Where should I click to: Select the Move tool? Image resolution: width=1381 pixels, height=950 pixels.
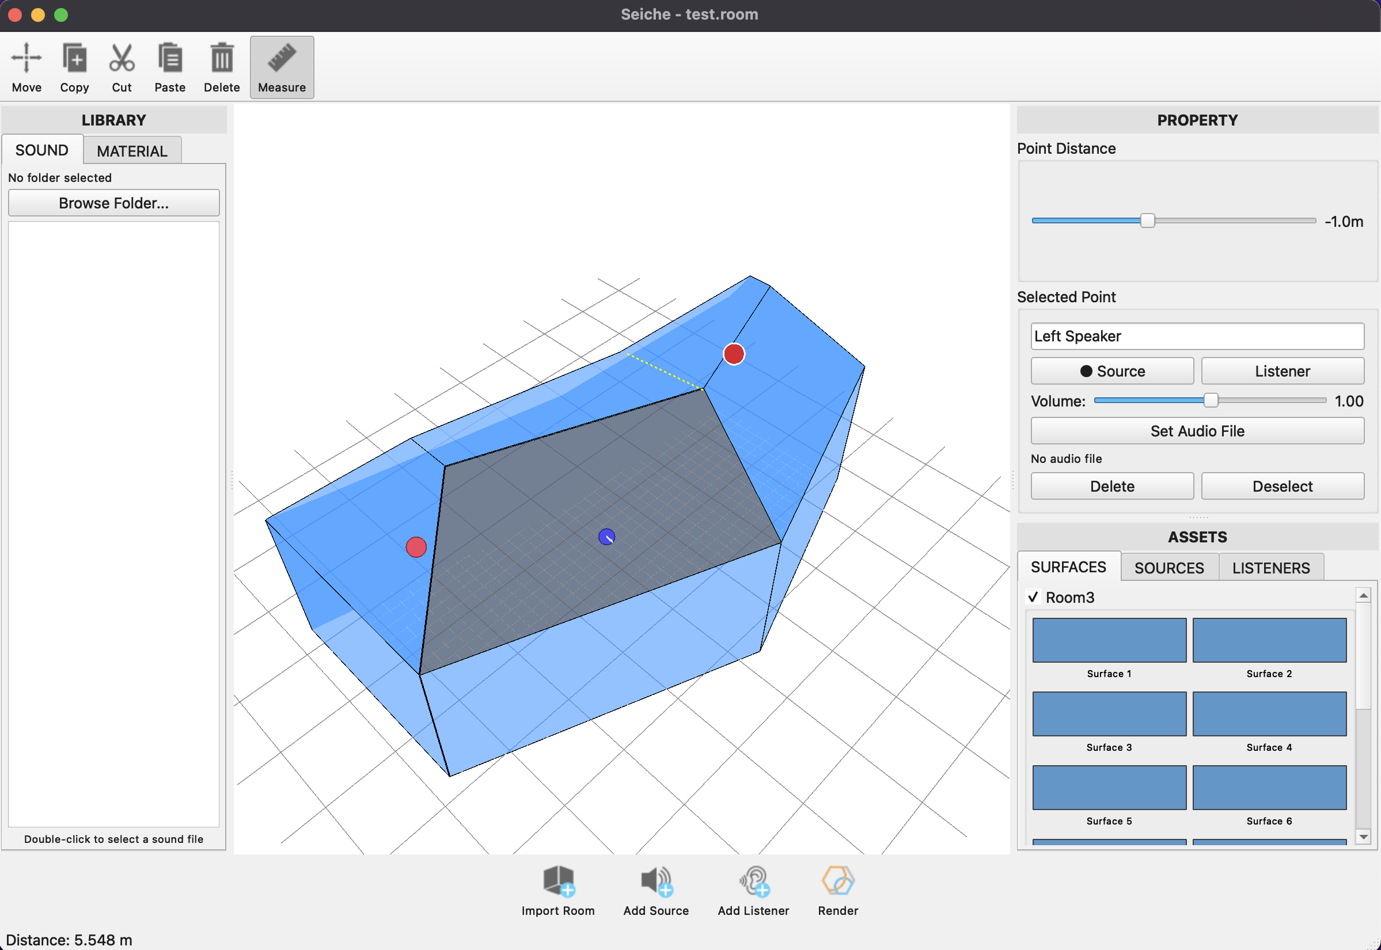(x=26, y=58)
